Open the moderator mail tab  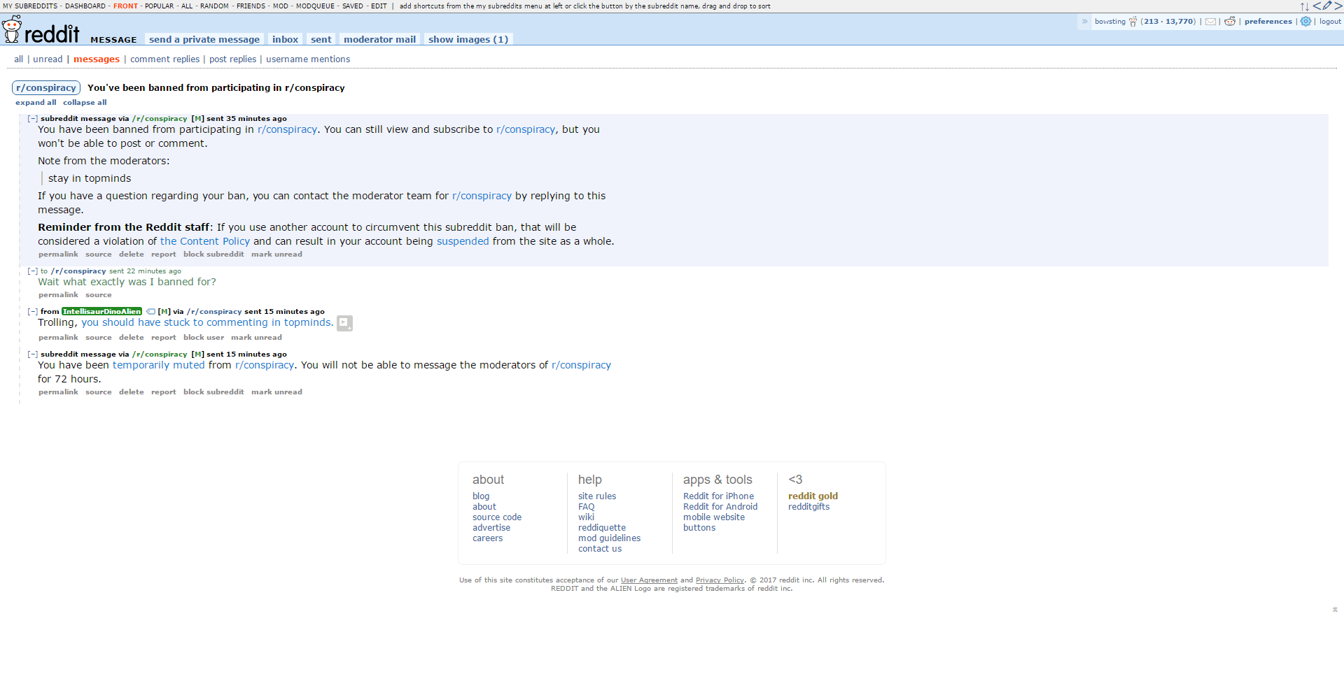pos(379,39)
